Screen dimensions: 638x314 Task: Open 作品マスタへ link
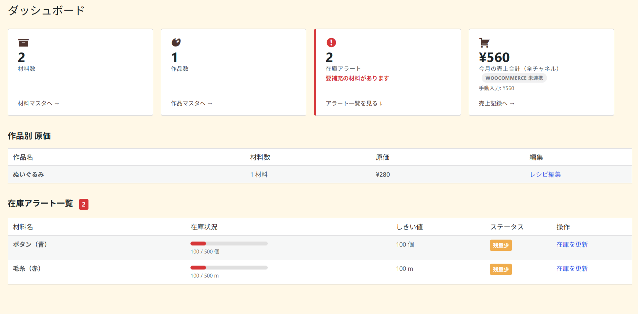[x=191, y=103]
